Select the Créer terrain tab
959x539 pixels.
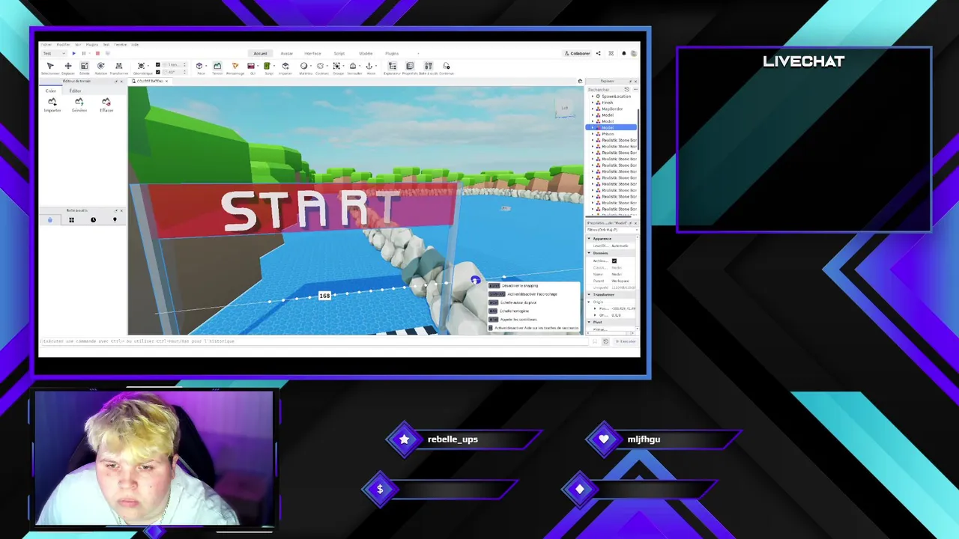coord(51,91)
